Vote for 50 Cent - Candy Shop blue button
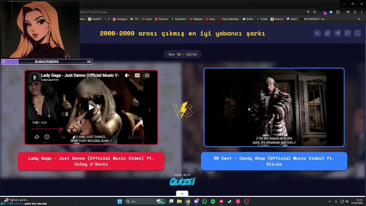This screenshot has height=206, width=366. click(274, 161)
